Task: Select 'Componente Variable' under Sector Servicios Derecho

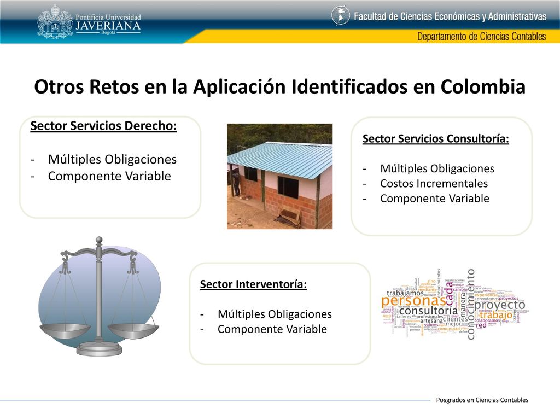Action: click(109, 176)
